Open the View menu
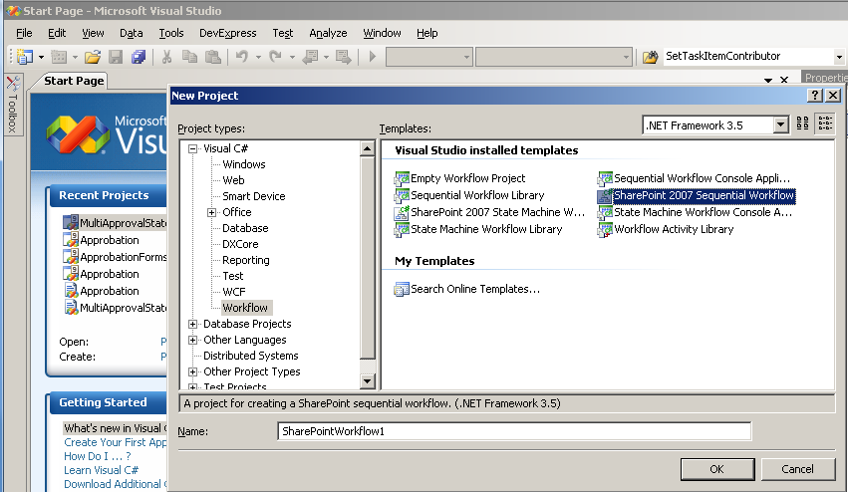Image resolution: width=848 pixels, height=492 pixels. pyautogui.click(x=93, y=33)
